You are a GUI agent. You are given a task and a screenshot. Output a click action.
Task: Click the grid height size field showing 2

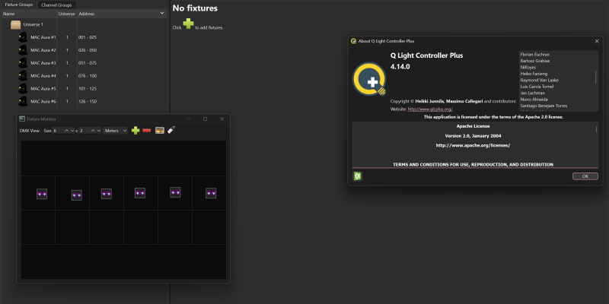(84, 131)
